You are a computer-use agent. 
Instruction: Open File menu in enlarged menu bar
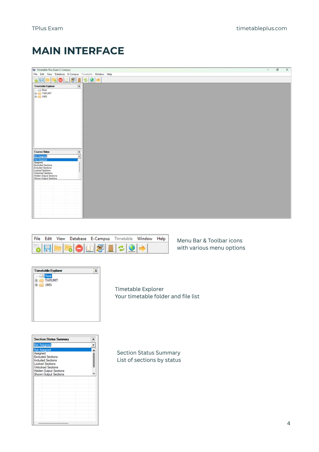coord(37,239)
